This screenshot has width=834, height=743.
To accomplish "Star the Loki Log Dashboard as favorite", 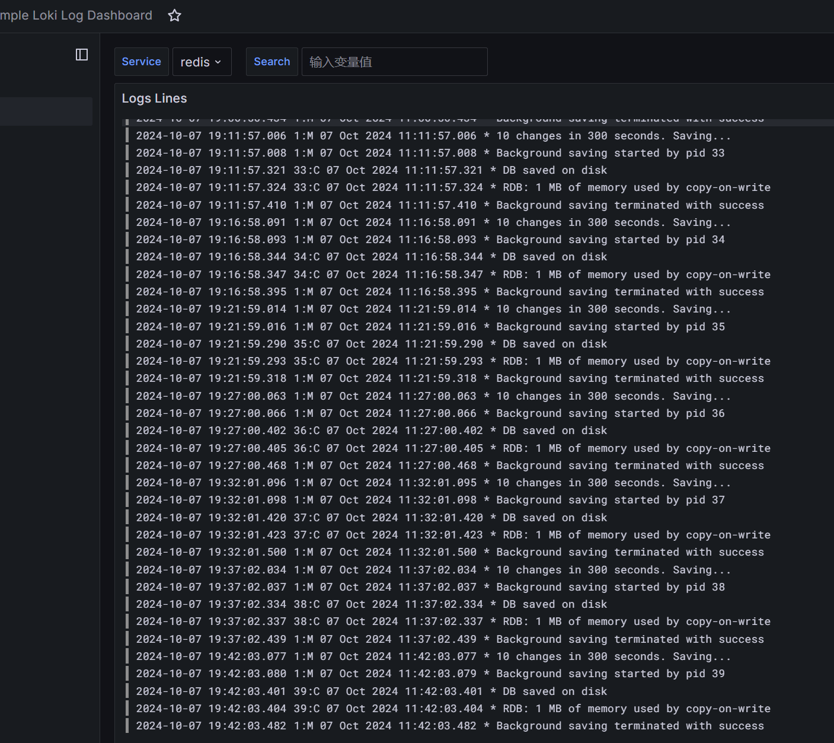I will (174, 15).
